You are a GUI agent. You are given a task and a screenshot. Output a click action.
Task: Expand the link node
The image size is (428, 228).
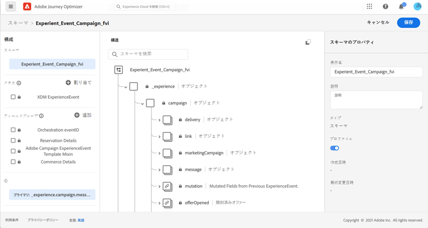[159, 137]
